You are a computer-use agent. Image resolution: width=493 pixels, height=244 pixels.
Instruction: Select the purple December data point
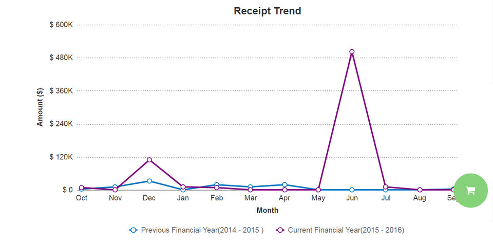149,160
